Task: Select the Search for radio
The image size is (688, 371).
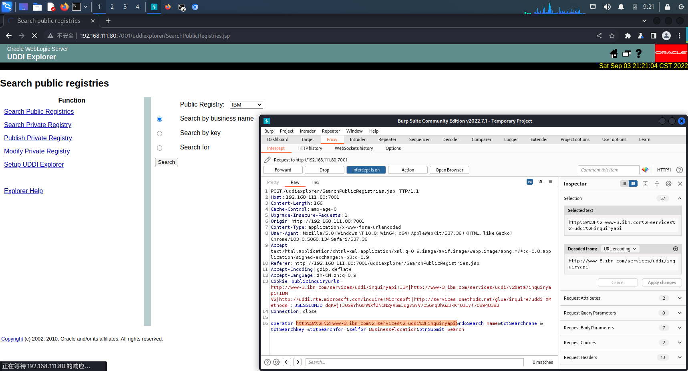Action: coord(160,148)
